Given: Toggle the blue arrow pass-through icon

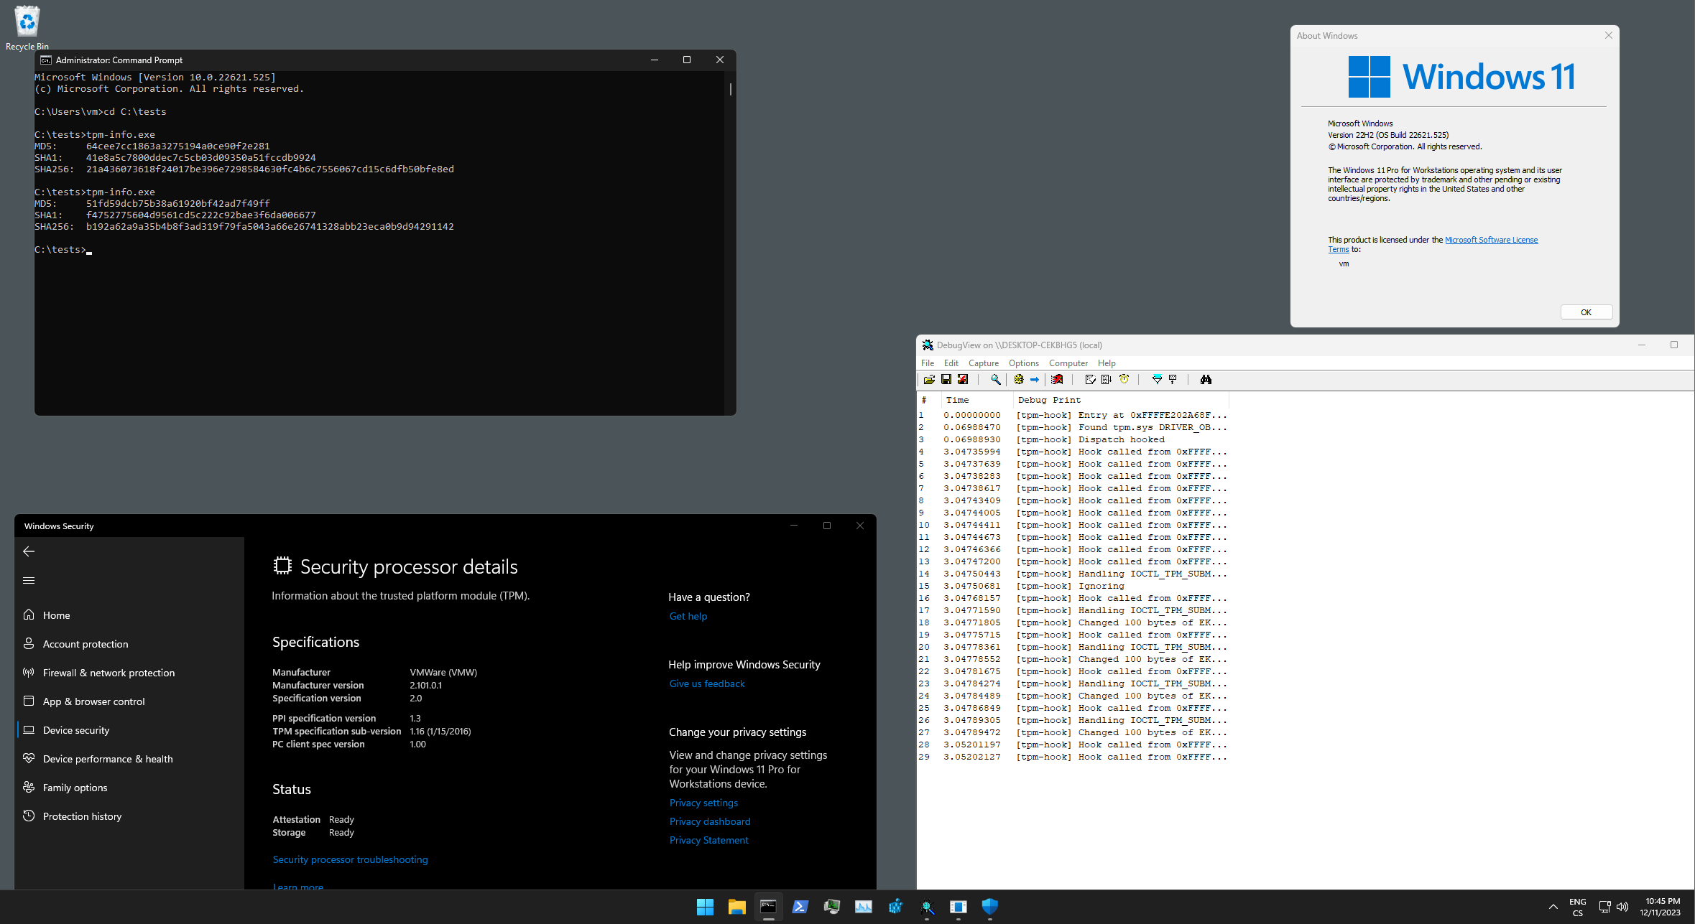Looking at the screenshot, I should click(1035, 380).
